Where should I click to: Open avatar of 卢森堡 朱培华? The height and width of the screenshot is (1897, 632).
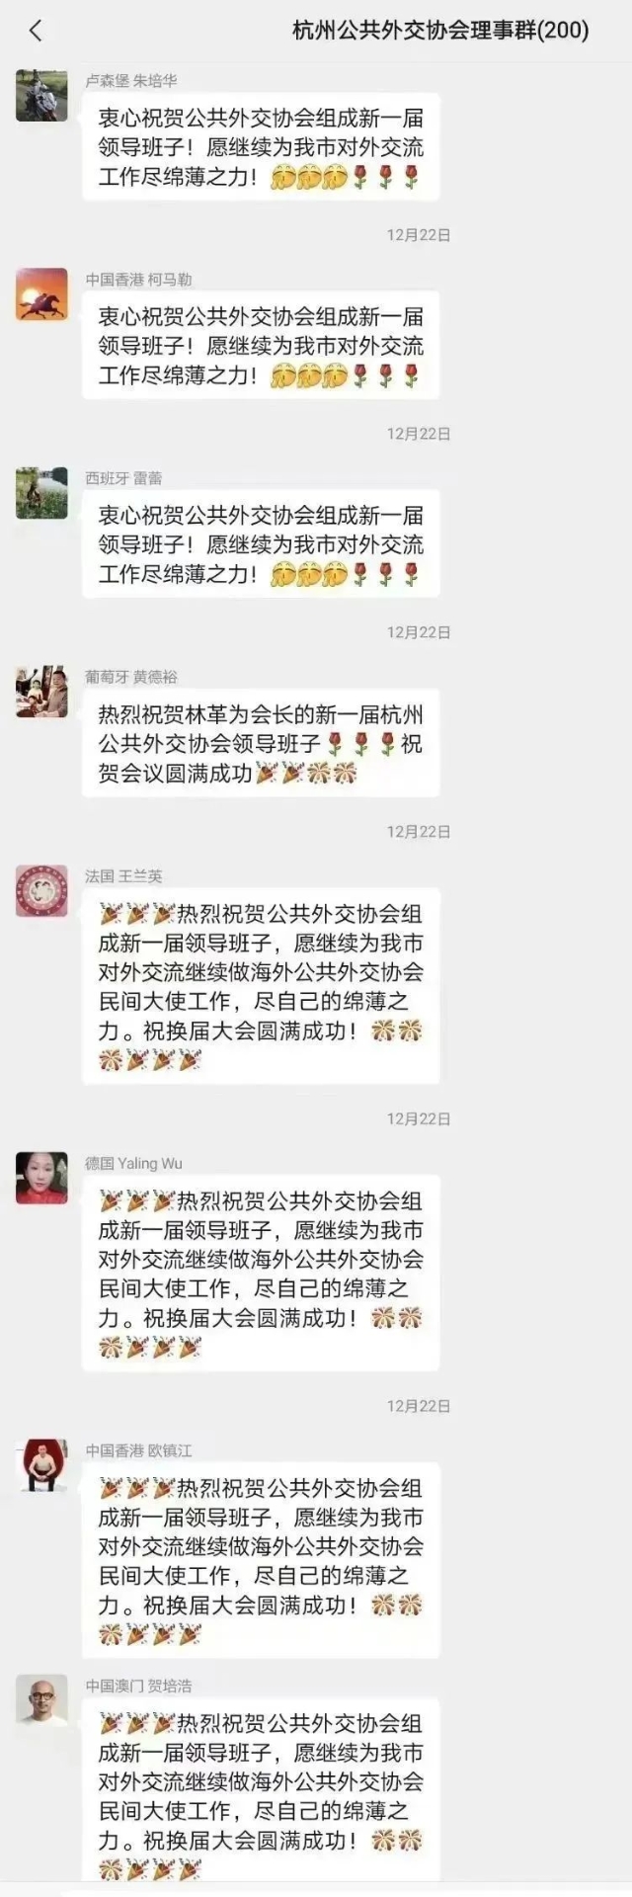click(x=42, y=95)
